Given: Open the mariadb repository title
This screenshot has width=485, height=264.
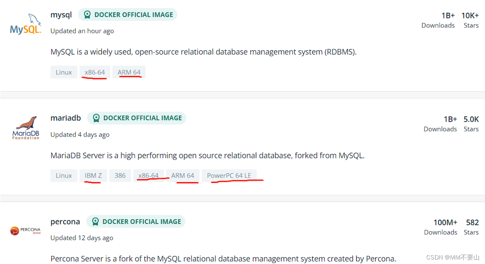Looking at the screenshot, I should click(x=65, y=118).
